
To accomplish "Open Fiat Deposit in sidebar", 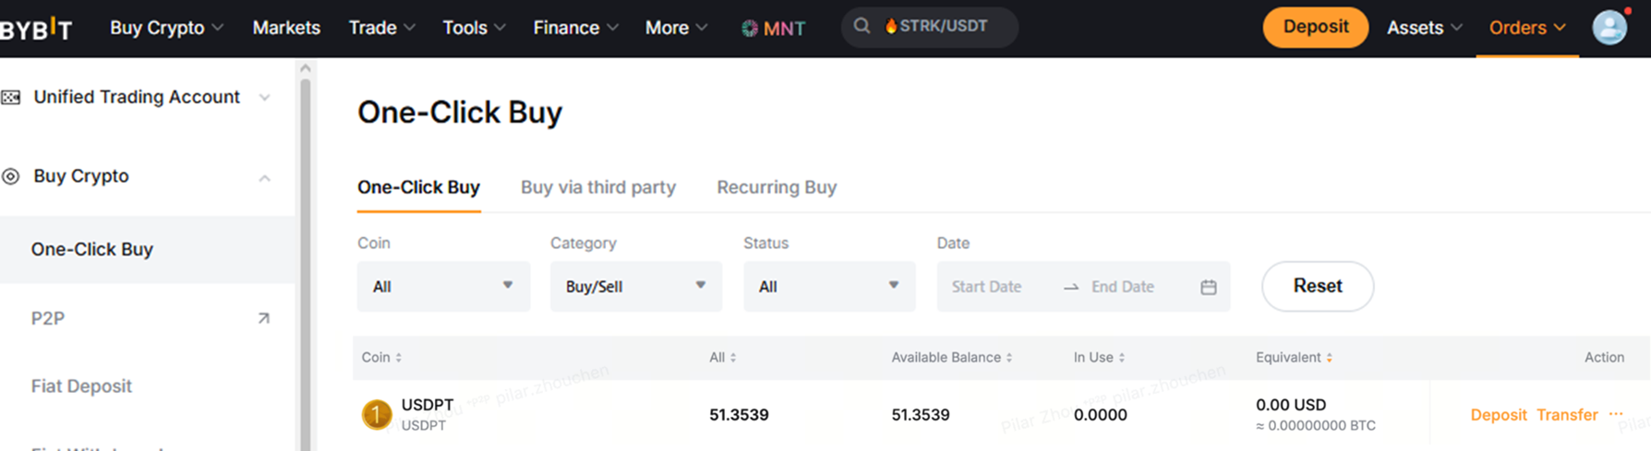I will tap(81, 386).
